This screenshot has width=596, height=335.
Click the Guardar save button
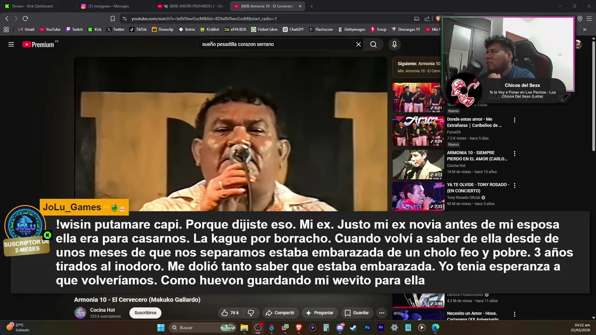click(x=357, y=313)
